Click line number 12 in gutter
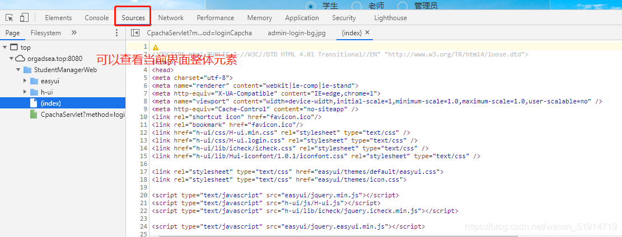 (143, 132)
